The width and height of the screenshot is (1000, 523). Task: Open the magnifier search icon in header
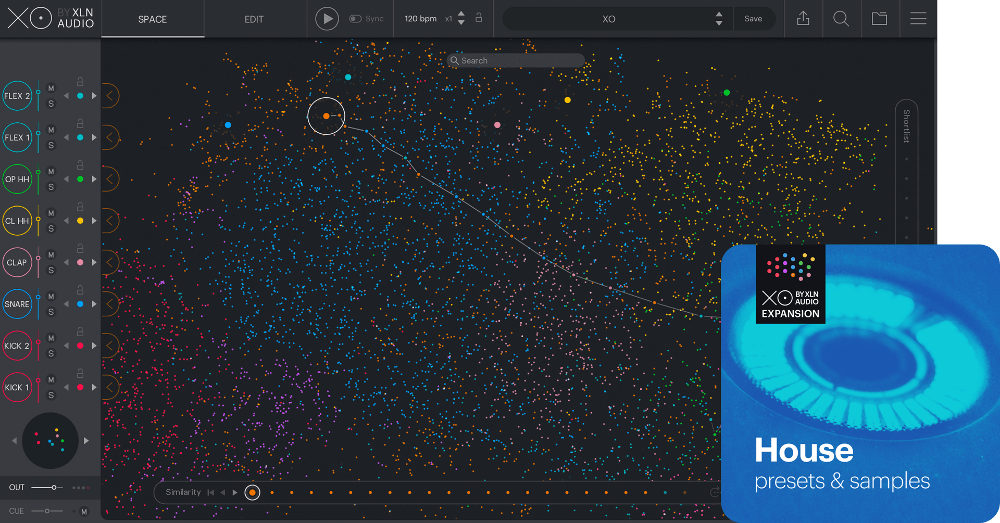[x=841, y=19]
